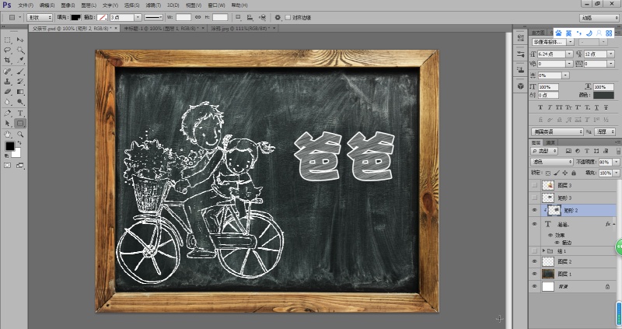Show the hidden 矩形 3 layer
This screenshot has height=329, width=622.
(x=535, y=198)
